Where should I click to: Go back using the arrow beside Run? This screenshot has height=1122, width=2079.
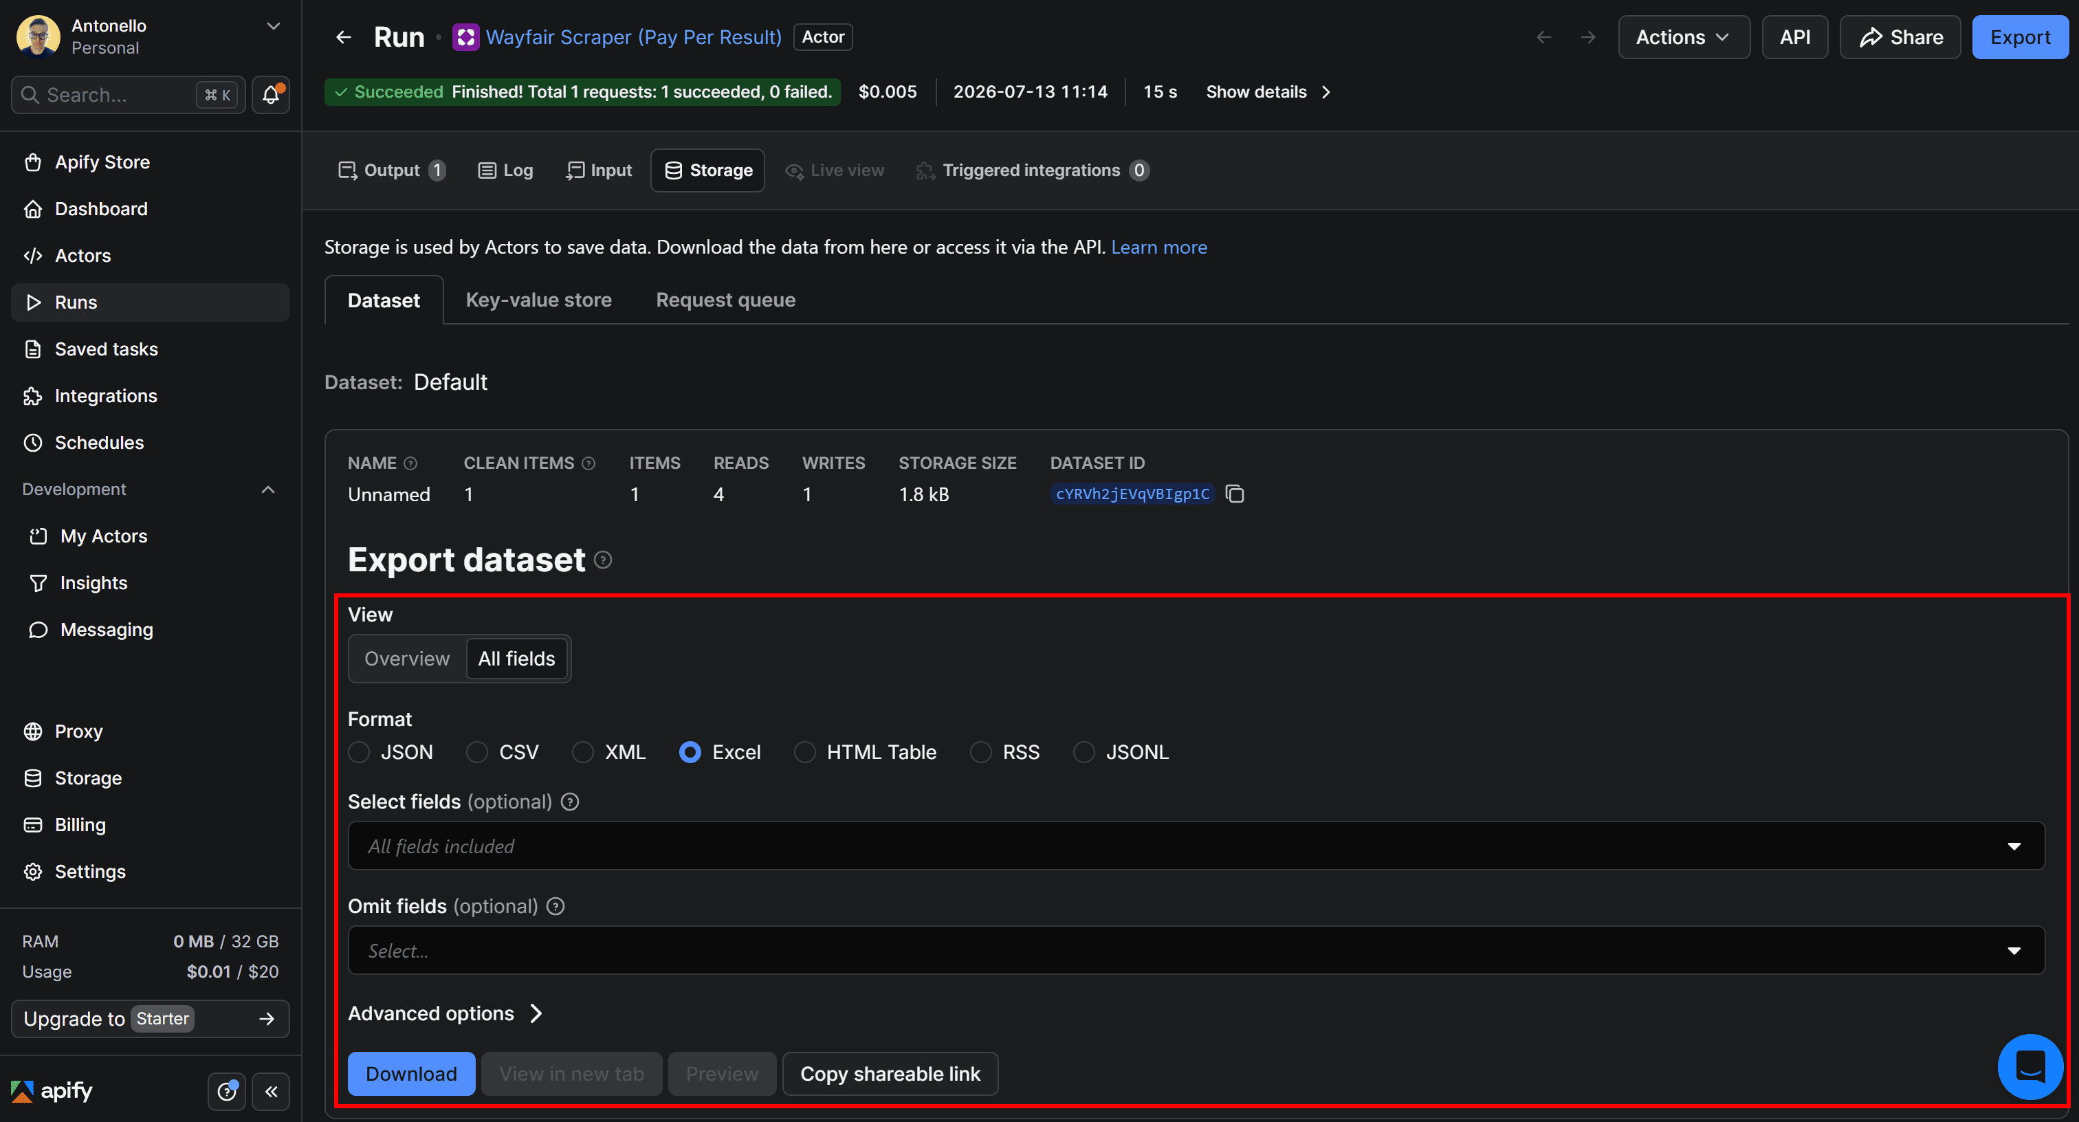pos(344,37)
